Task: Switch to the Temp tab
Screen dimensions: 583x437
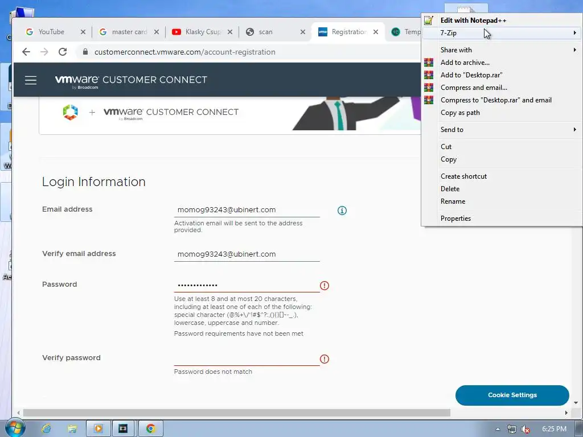Action: 407,32
